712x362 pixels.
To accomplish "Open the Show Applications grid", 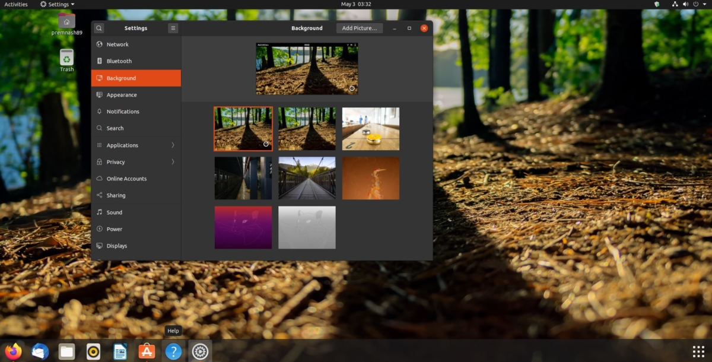I will tap(698, 351).
